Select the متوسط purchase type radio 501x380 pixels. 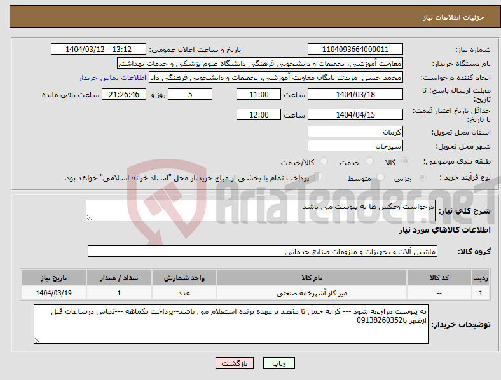380,177
